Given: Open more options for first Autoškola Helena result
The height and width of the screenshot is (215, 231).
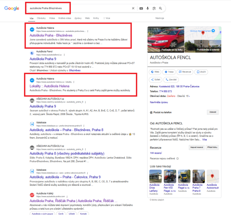Looking at the screenshot, I should click(88, 31).
